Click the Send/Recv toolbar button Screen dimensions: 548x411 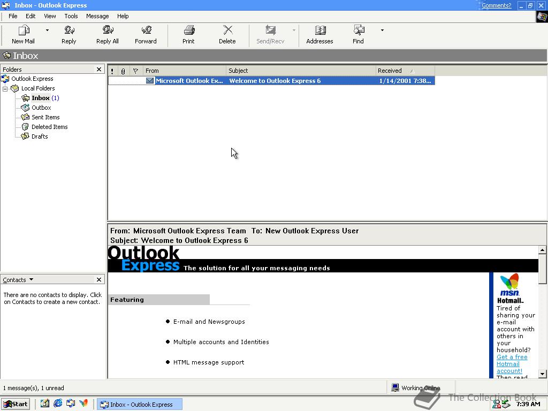270,35
